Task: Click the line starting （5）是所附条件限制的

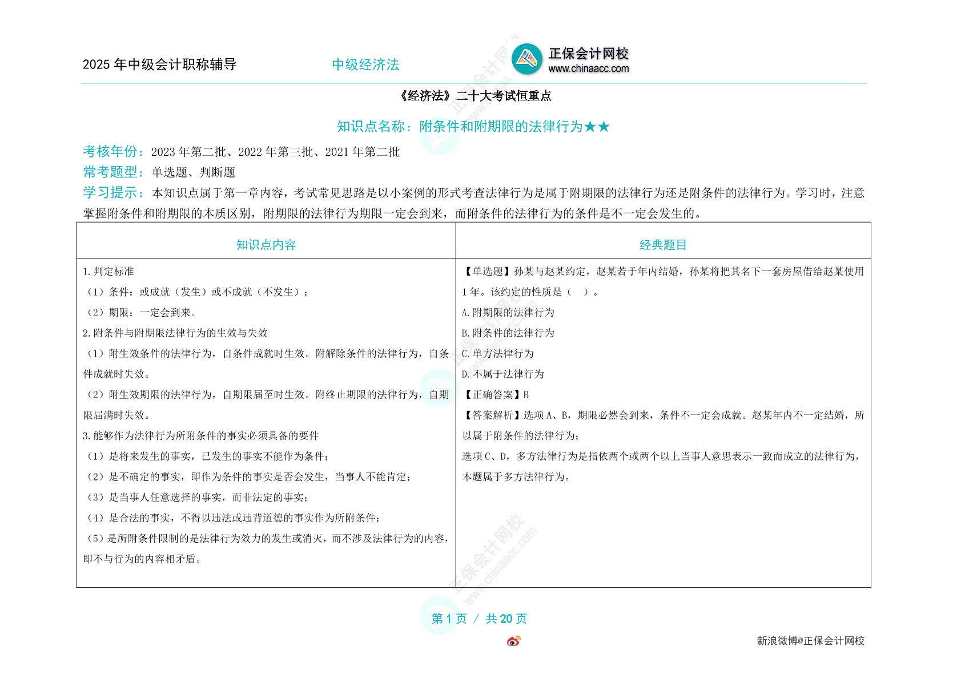Action: click(x=266, y=539)
